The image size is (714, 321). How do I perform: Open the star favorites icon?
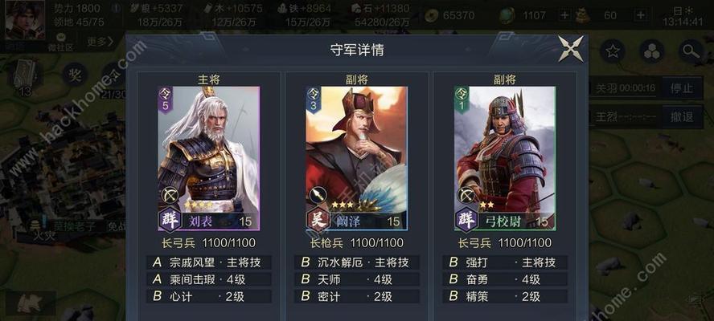(613, 51)
